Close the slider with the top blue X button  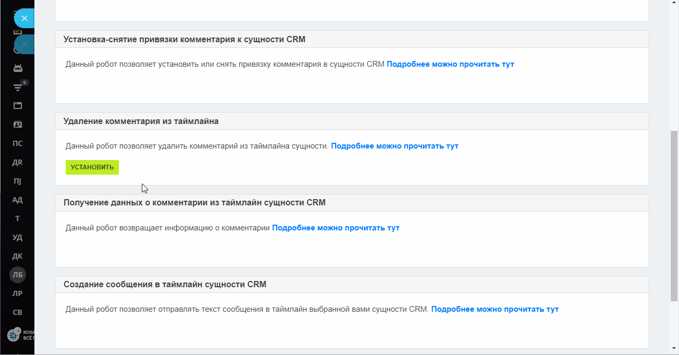pos(24,18)
